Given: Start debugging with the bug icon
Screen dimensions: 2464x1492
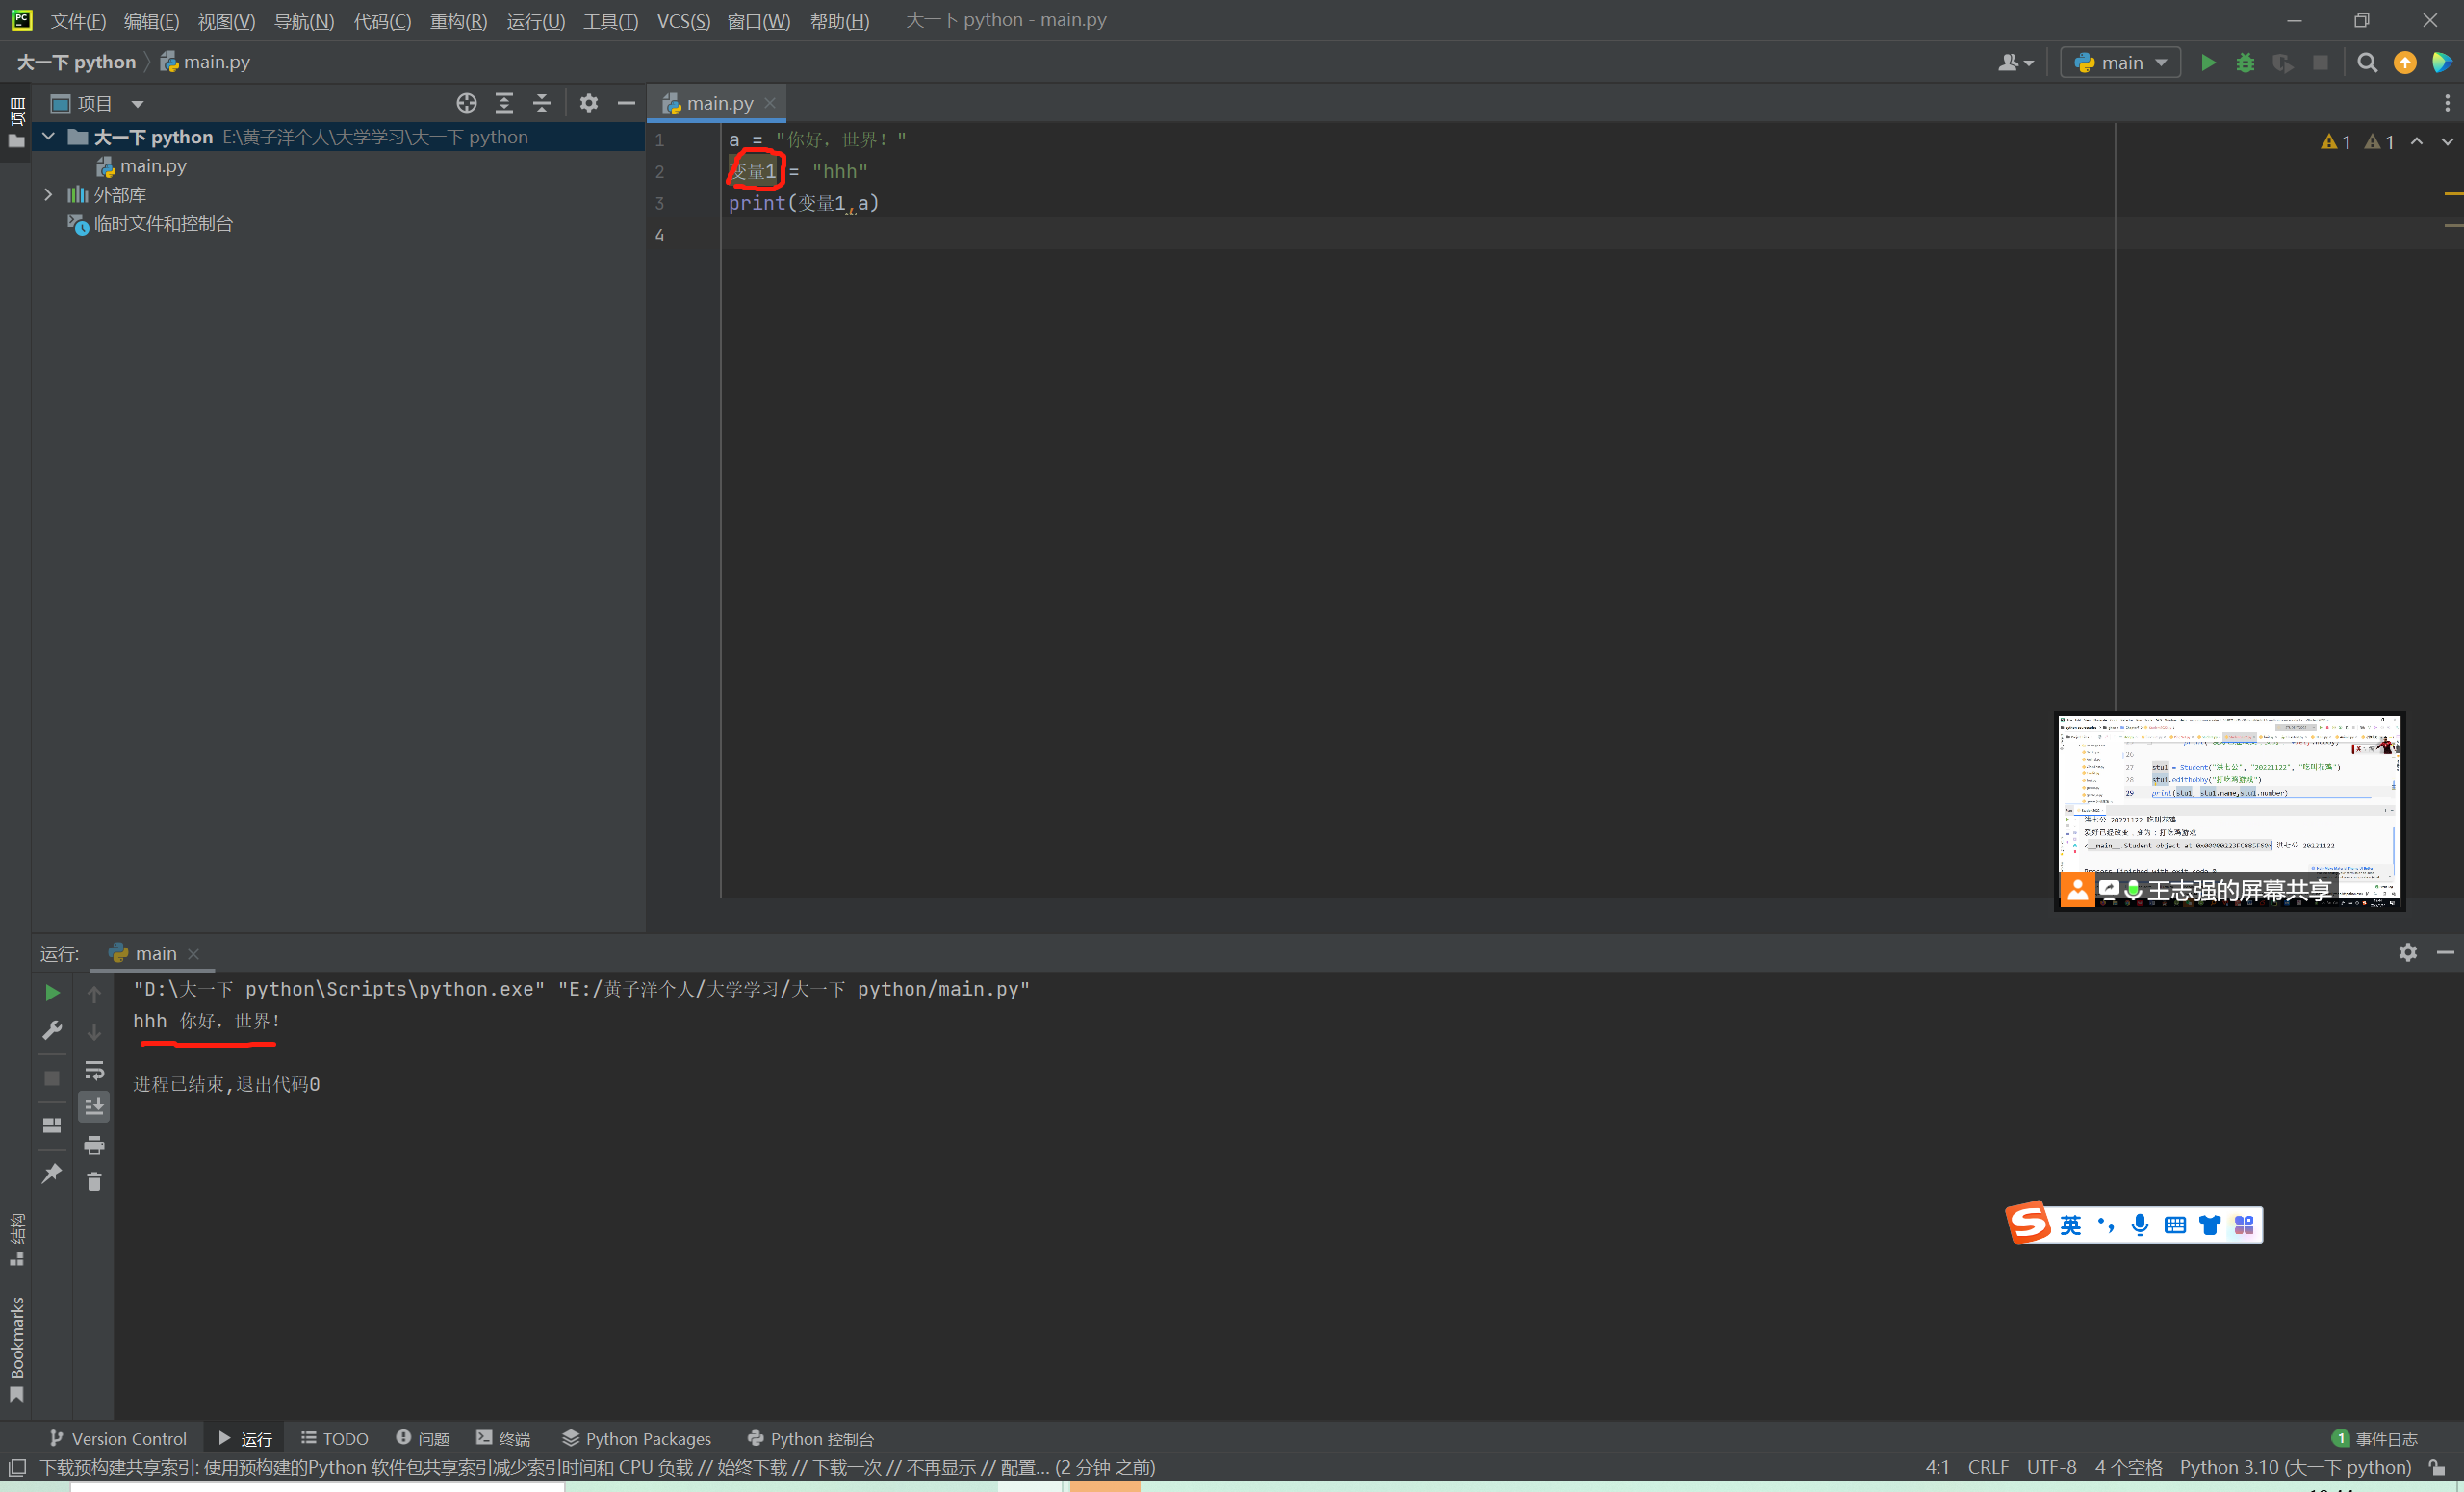Looking at the screenshot, I should coord(2245,63).
